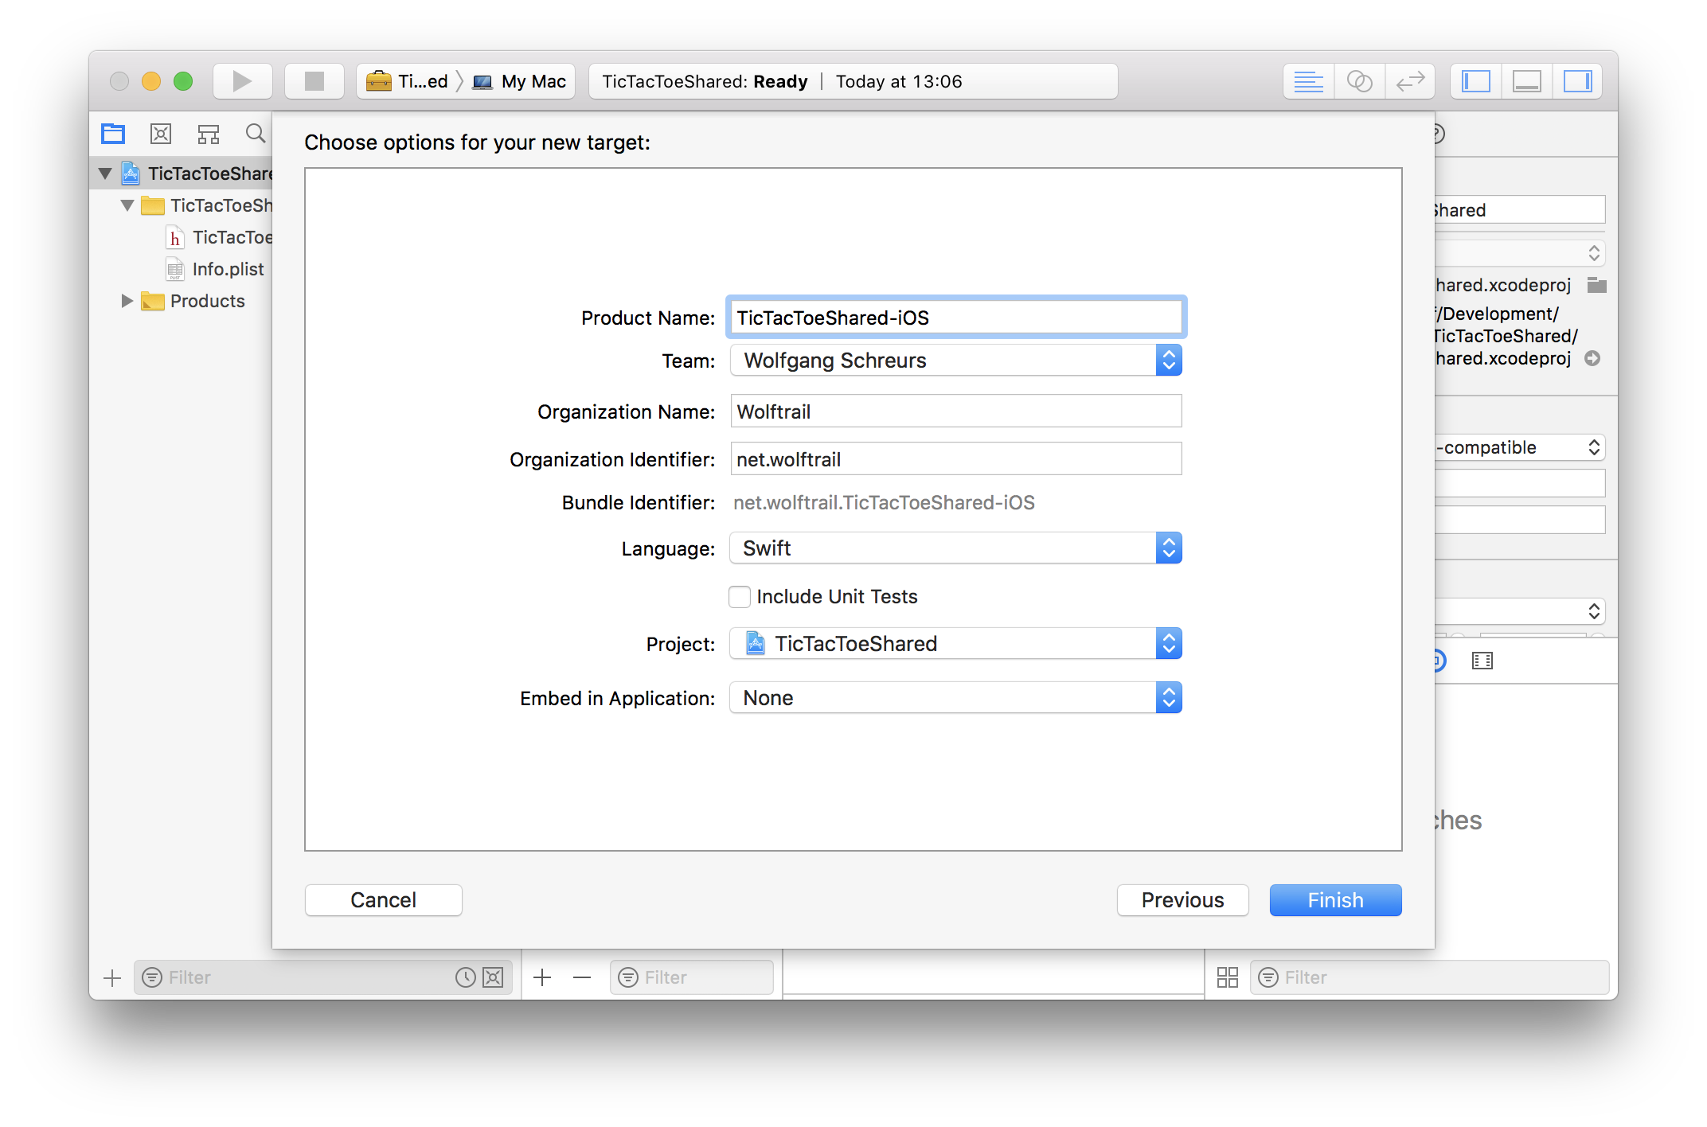The height and width of the screenshot is (1127, 1707).
Task: Open the Language dropdown showing Swift
Action: pyautogui.click(x=955, y=548)
